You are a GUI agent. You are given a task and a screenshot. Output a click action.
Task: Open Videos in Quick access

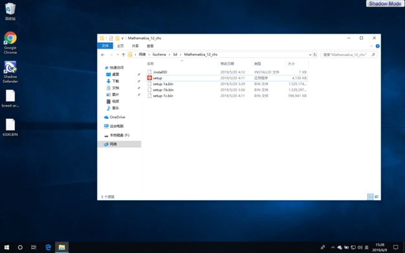(x=113, y=101)
